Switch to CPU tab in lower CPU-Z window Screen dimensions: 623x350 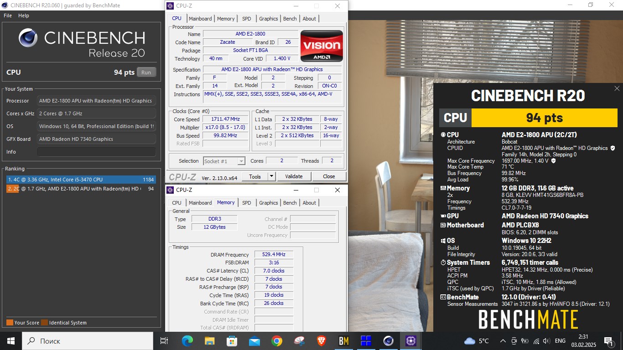[x=177, y=203]
